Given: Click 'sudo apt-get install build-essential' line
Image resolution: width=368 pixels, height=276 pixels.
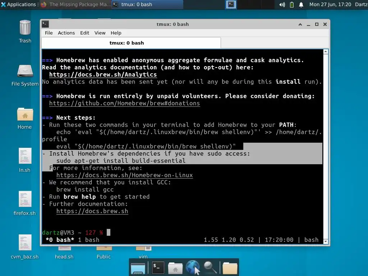Looking at the screenshot, I should point(121,161).
